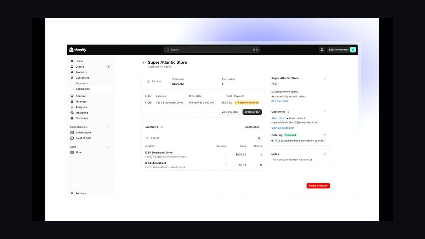Open Segments under Customers
This screenshot has width=425, height=239.
point(82,84)
